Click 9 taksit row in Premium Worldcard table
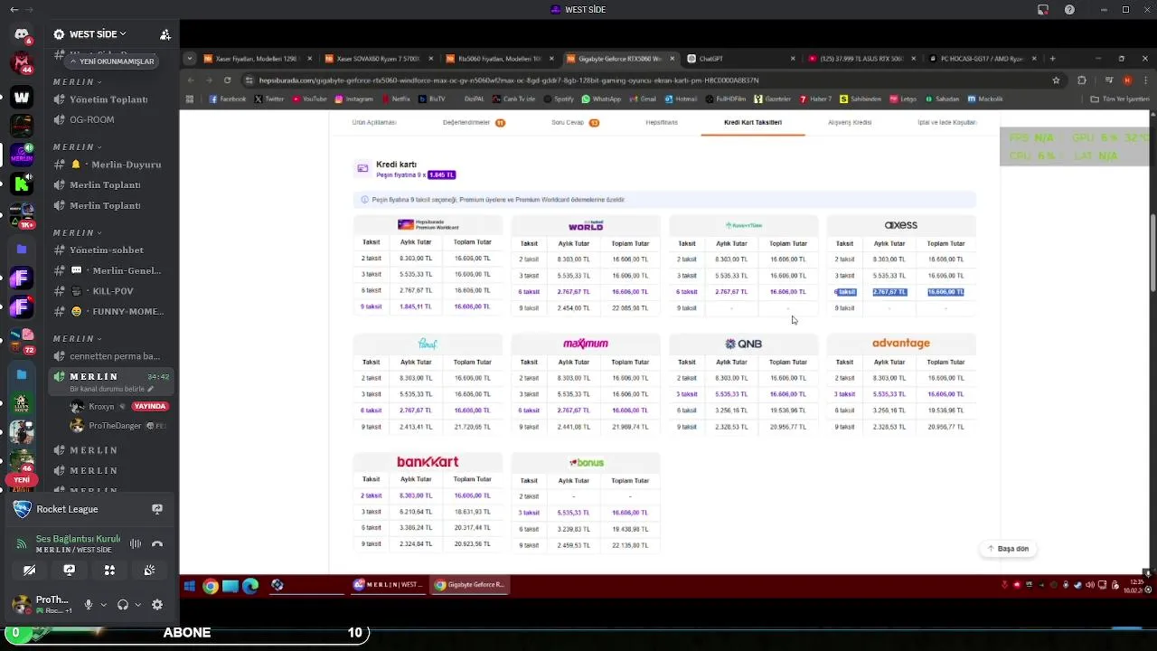This screenshot has width=1157, height=651. pos(427,307)
